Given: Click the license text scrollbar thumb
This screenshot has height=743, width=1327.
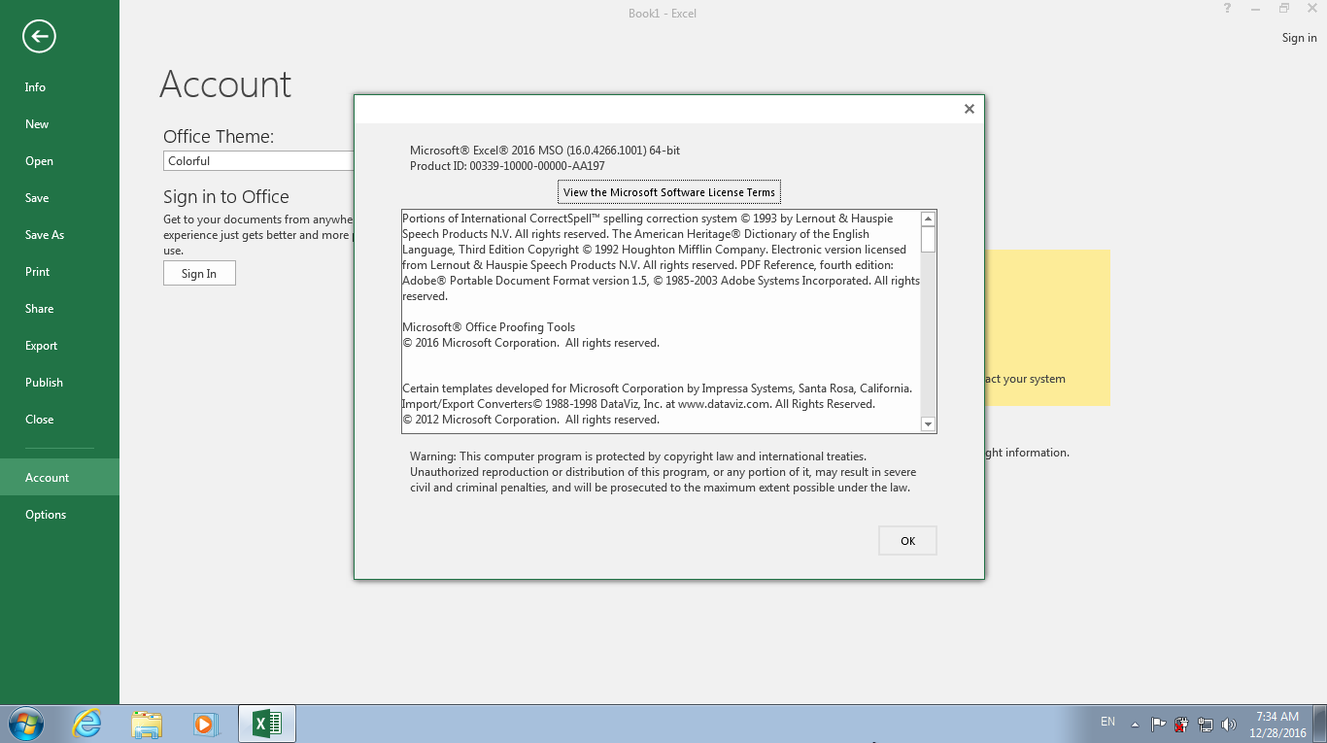Looking at the screenshot, I should coord(928,239).
